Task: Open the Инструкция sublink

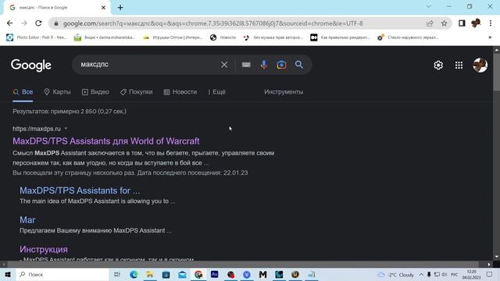Action: pyautogui.click(x=44, y=249)
